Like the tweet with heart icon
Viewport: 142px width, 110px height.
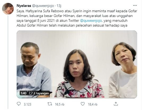click(x=83, y=104)
